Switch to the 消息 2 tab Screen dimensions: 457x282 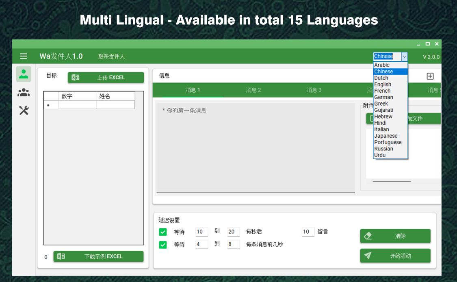[253, 90]
